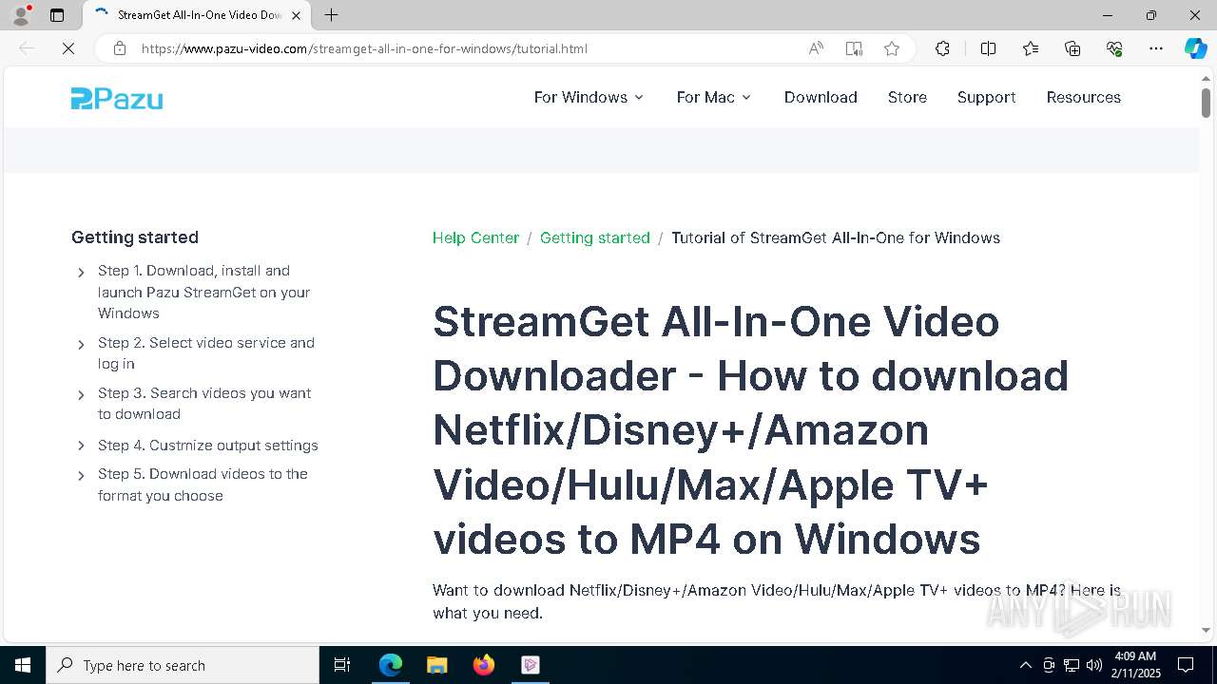
Task: Stop loading the page
Action: (x=68, y=48)
